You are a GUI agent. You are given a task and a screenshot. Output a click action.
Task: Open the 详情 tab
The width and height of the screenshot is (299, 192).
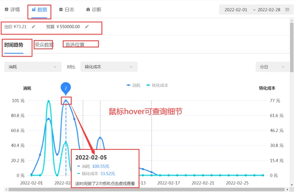(x=12, y=10)
